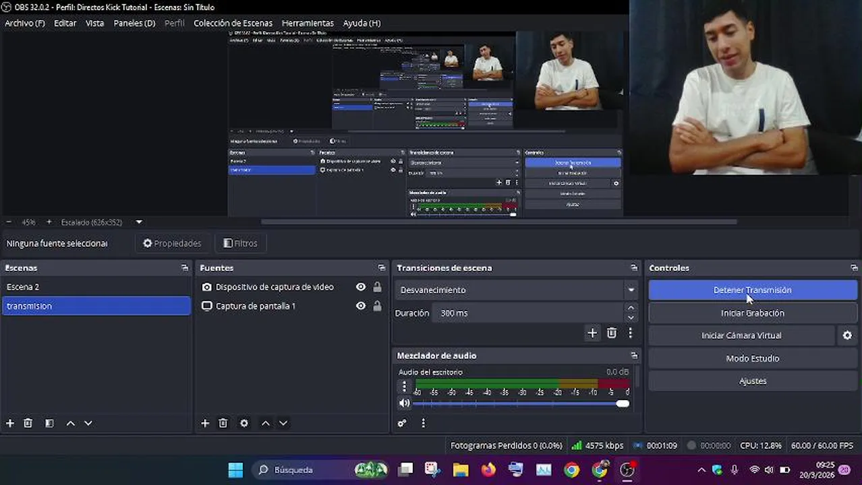The height and width of the screenshot is (485, 862).
Task: Show hidden system tray icons chevron
Action: 701,470
